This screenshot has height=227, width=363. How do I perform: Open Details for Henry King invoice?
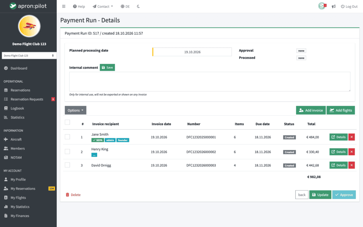[339, 152]
